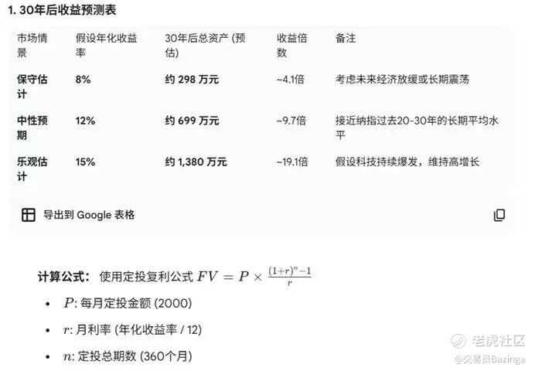
Task: Click the 约 1,380 万元 cell
Action: point(196,162)
